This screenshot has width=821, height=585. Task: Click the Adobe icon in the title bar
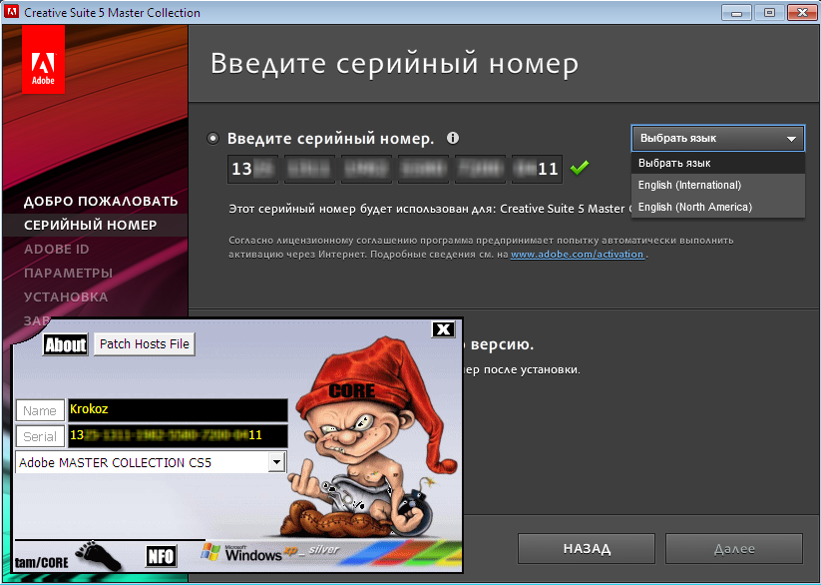(12, 12)
